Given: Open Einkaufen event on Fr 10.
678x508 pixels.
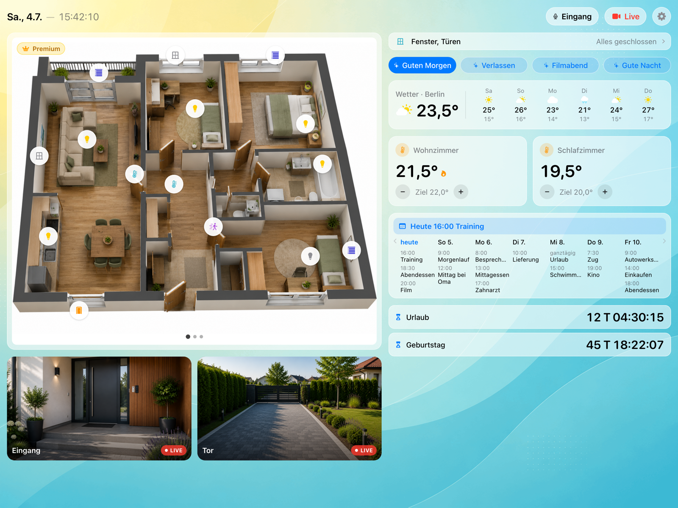Looking at the screenshot, I should coord(638,271).
